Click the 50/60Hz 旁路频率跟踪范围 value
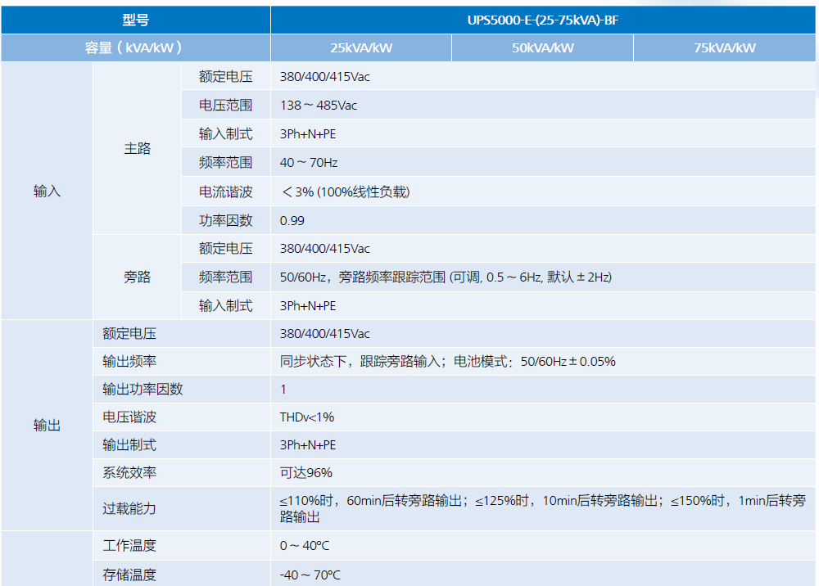 [x=446, y=277]
